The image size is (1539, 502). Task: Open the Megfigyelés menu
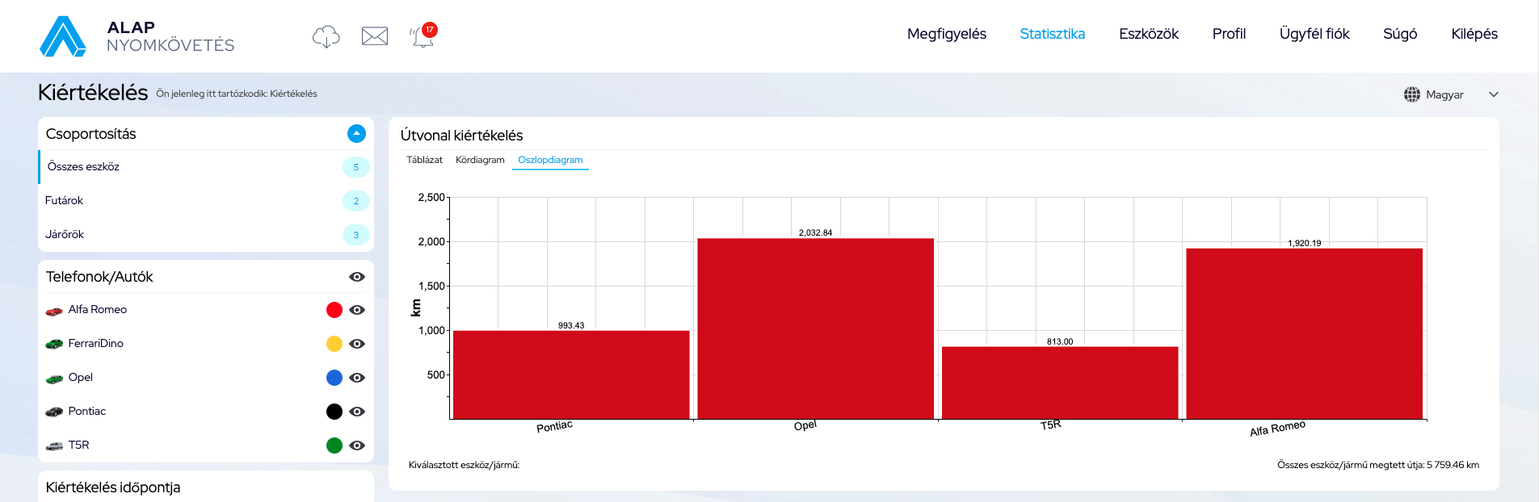coord(946,34)
